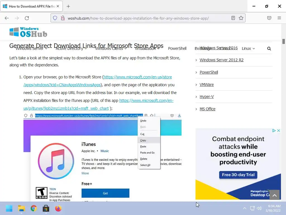Open the volume tray icon
Screen dimensions: 286x215
coord(259,208)
